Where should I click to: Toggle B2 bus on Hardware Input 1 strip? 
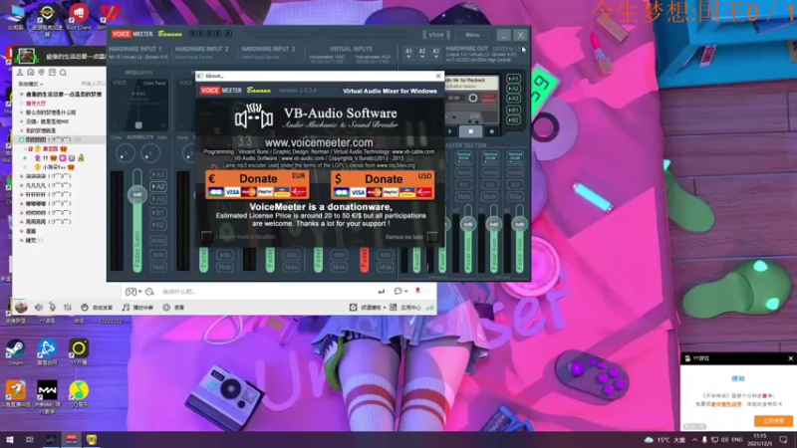158,225
